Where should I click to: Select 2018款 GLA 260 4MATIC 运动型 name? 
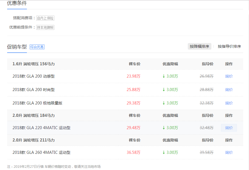[41, 152]
